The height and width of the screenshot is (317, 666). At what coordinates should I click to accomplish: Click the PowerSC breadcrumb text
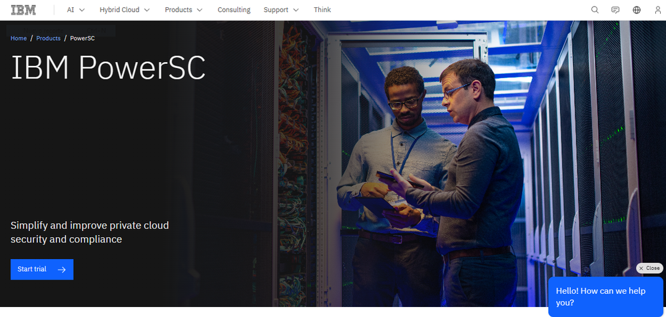[83, 38]
